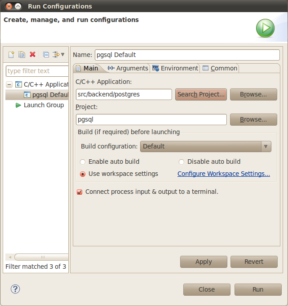
Task: Collapse the C/C++ Application tree node
Action: click(9, 84)
